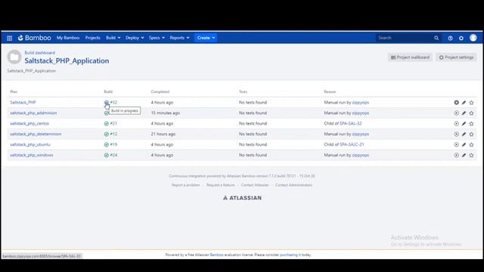484x272 pixels.
Task: Click the Contact Atlassian footer link
Action: coord(255,185)
